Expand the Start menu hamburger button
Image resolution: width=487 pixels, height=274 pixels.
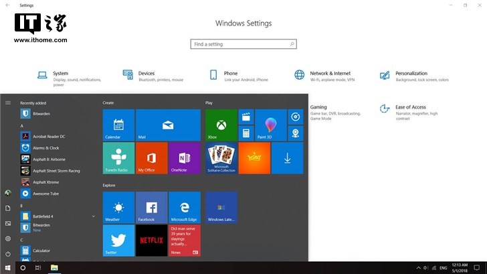[x=8, y=102]
